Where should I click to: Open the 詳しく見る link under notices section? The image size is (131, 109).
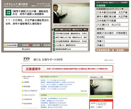point(84,91)
